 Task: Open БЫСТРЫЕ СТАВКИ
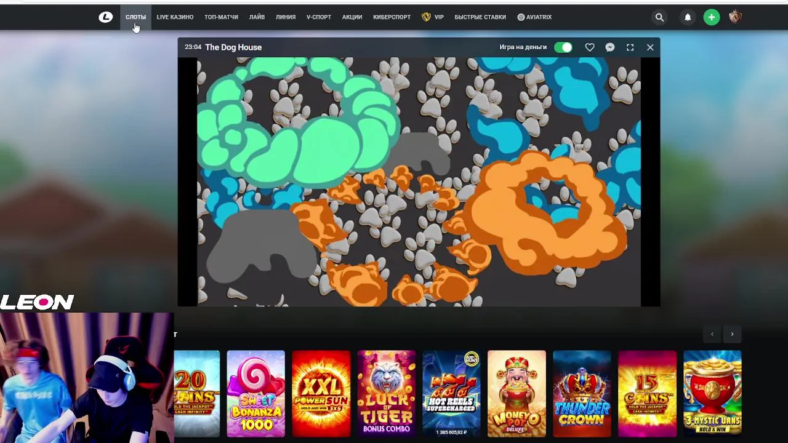(x=480, y=17)
